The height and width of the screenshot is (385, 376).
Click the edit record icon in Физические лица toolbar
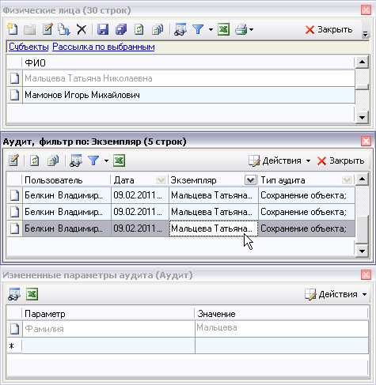[x=47, y=29]
